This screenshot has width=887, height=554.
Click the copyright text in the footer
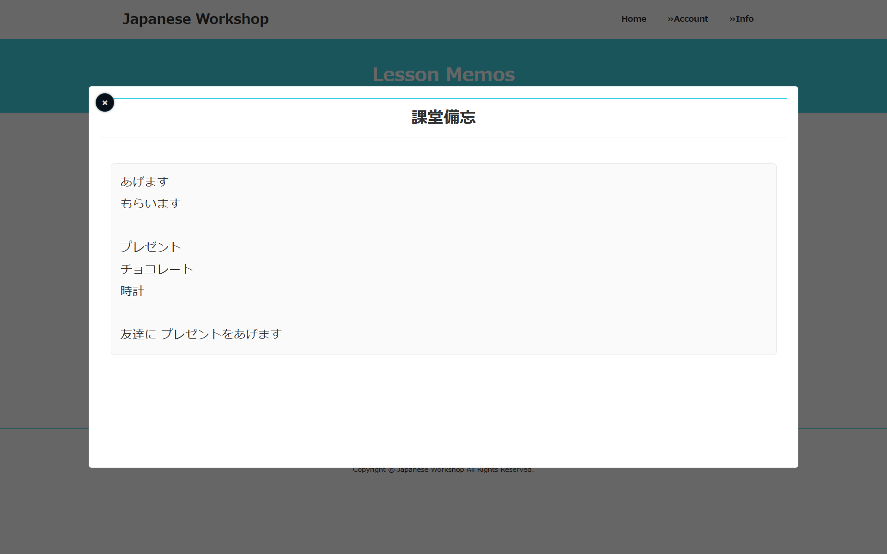tap(443, 470)
